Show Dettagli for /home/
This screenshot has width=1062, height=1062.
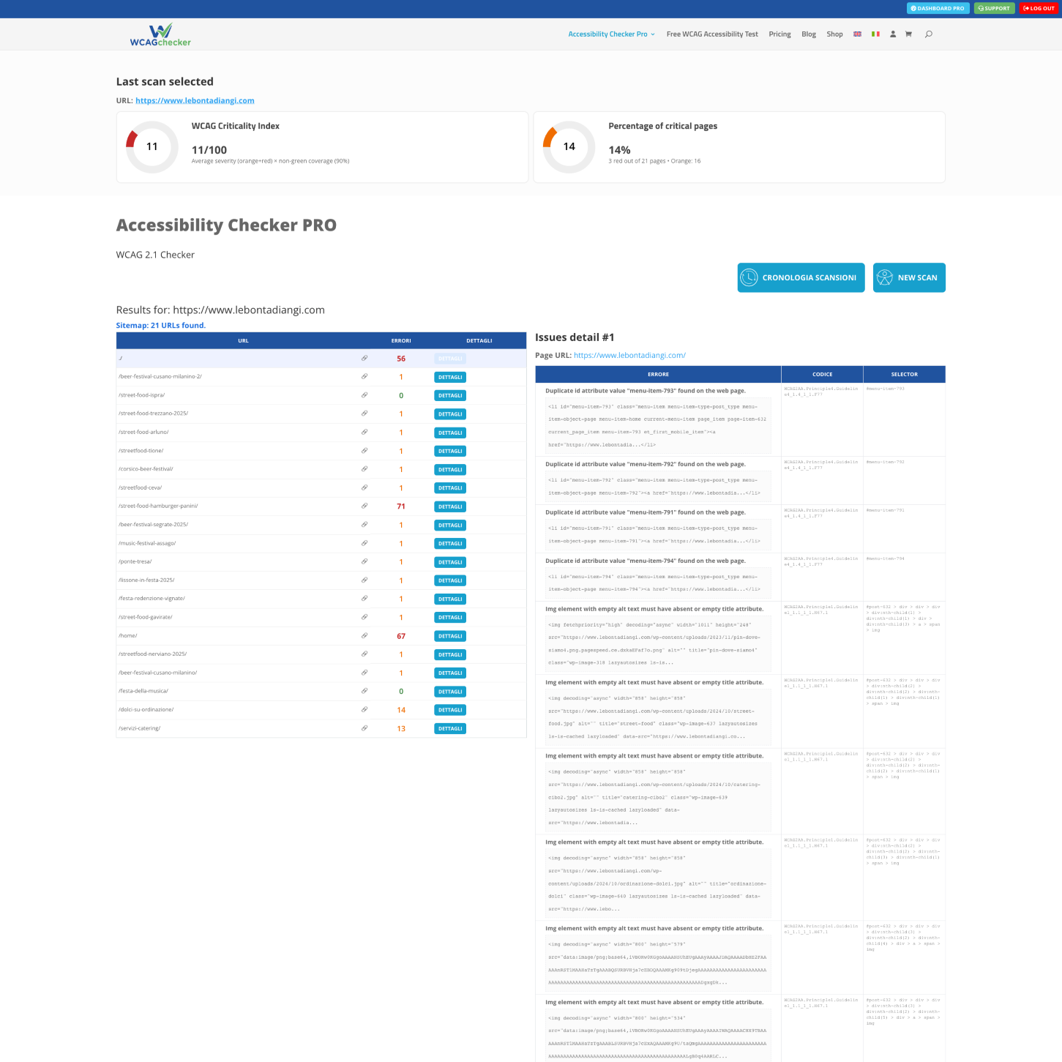point(450,636)
